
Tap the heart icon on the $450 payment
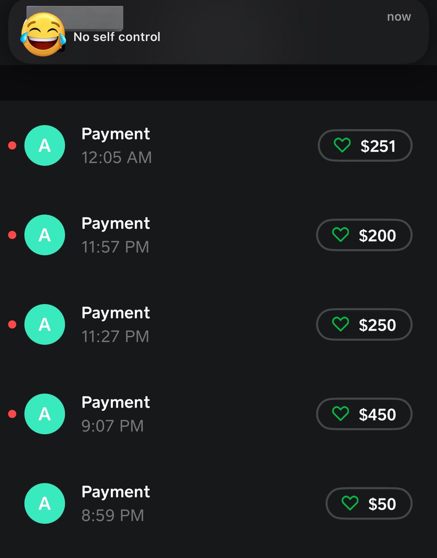coord(341,414)
